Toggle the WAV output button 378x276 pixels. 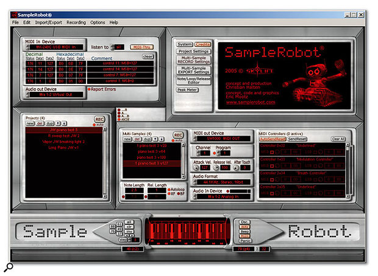tap(244, 227)
